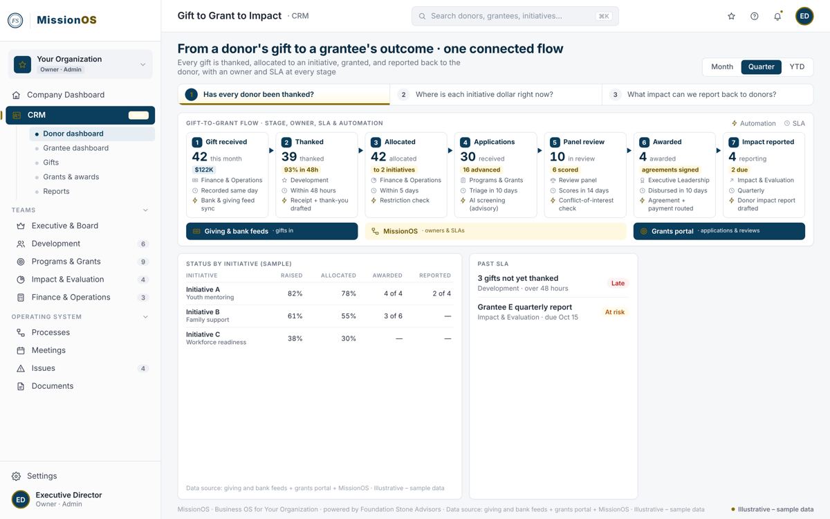Collapse the Operating System section chevron
Image resolution: width=830 pixels, height=519 pixels.
145,317
